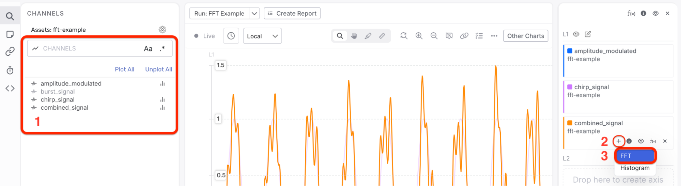Click info icon on combined_signal card
Image resolution: width=681 pixels, height=186 pixels.
point(629,141)
